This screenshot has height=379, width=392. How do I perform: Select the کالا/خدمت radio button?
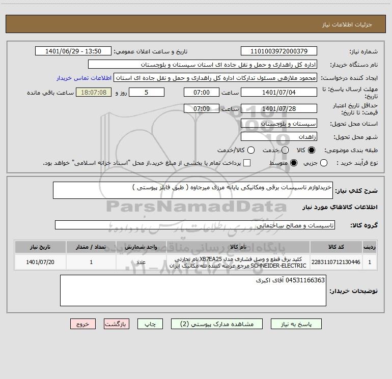coord(251,150)
